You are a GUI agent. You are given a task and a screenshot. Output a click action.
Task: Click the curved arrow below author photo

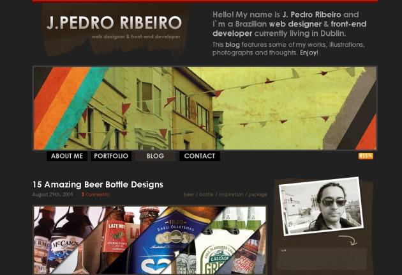click(348, 240)
